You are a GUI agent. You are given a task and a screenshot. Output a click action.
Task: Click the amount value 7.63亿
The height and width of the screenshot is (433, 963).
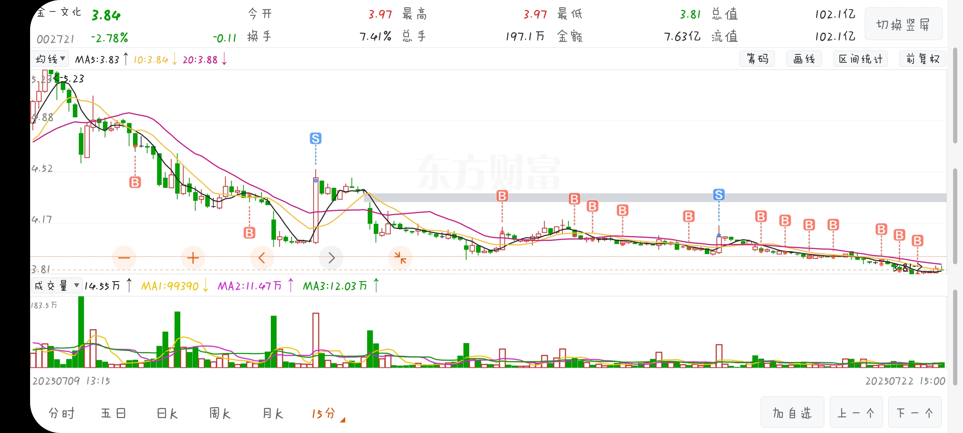[x=682, y=37]
